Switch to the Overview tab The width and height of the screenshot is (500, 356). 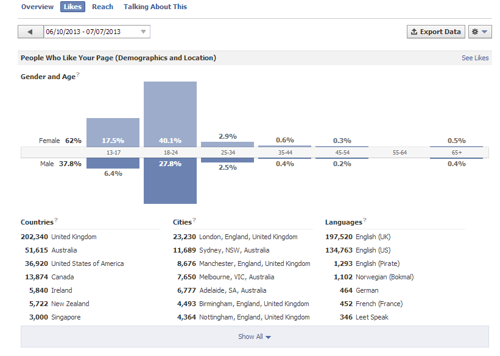[37, 7]
